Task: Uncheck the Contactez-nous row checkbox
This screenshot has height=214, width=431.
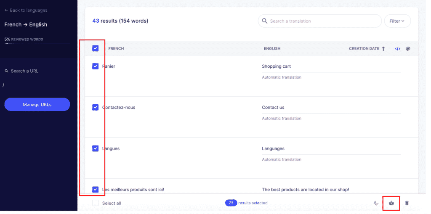Action: tap(96, 108)
